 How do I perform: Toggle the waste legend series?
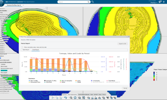point(78,81)
